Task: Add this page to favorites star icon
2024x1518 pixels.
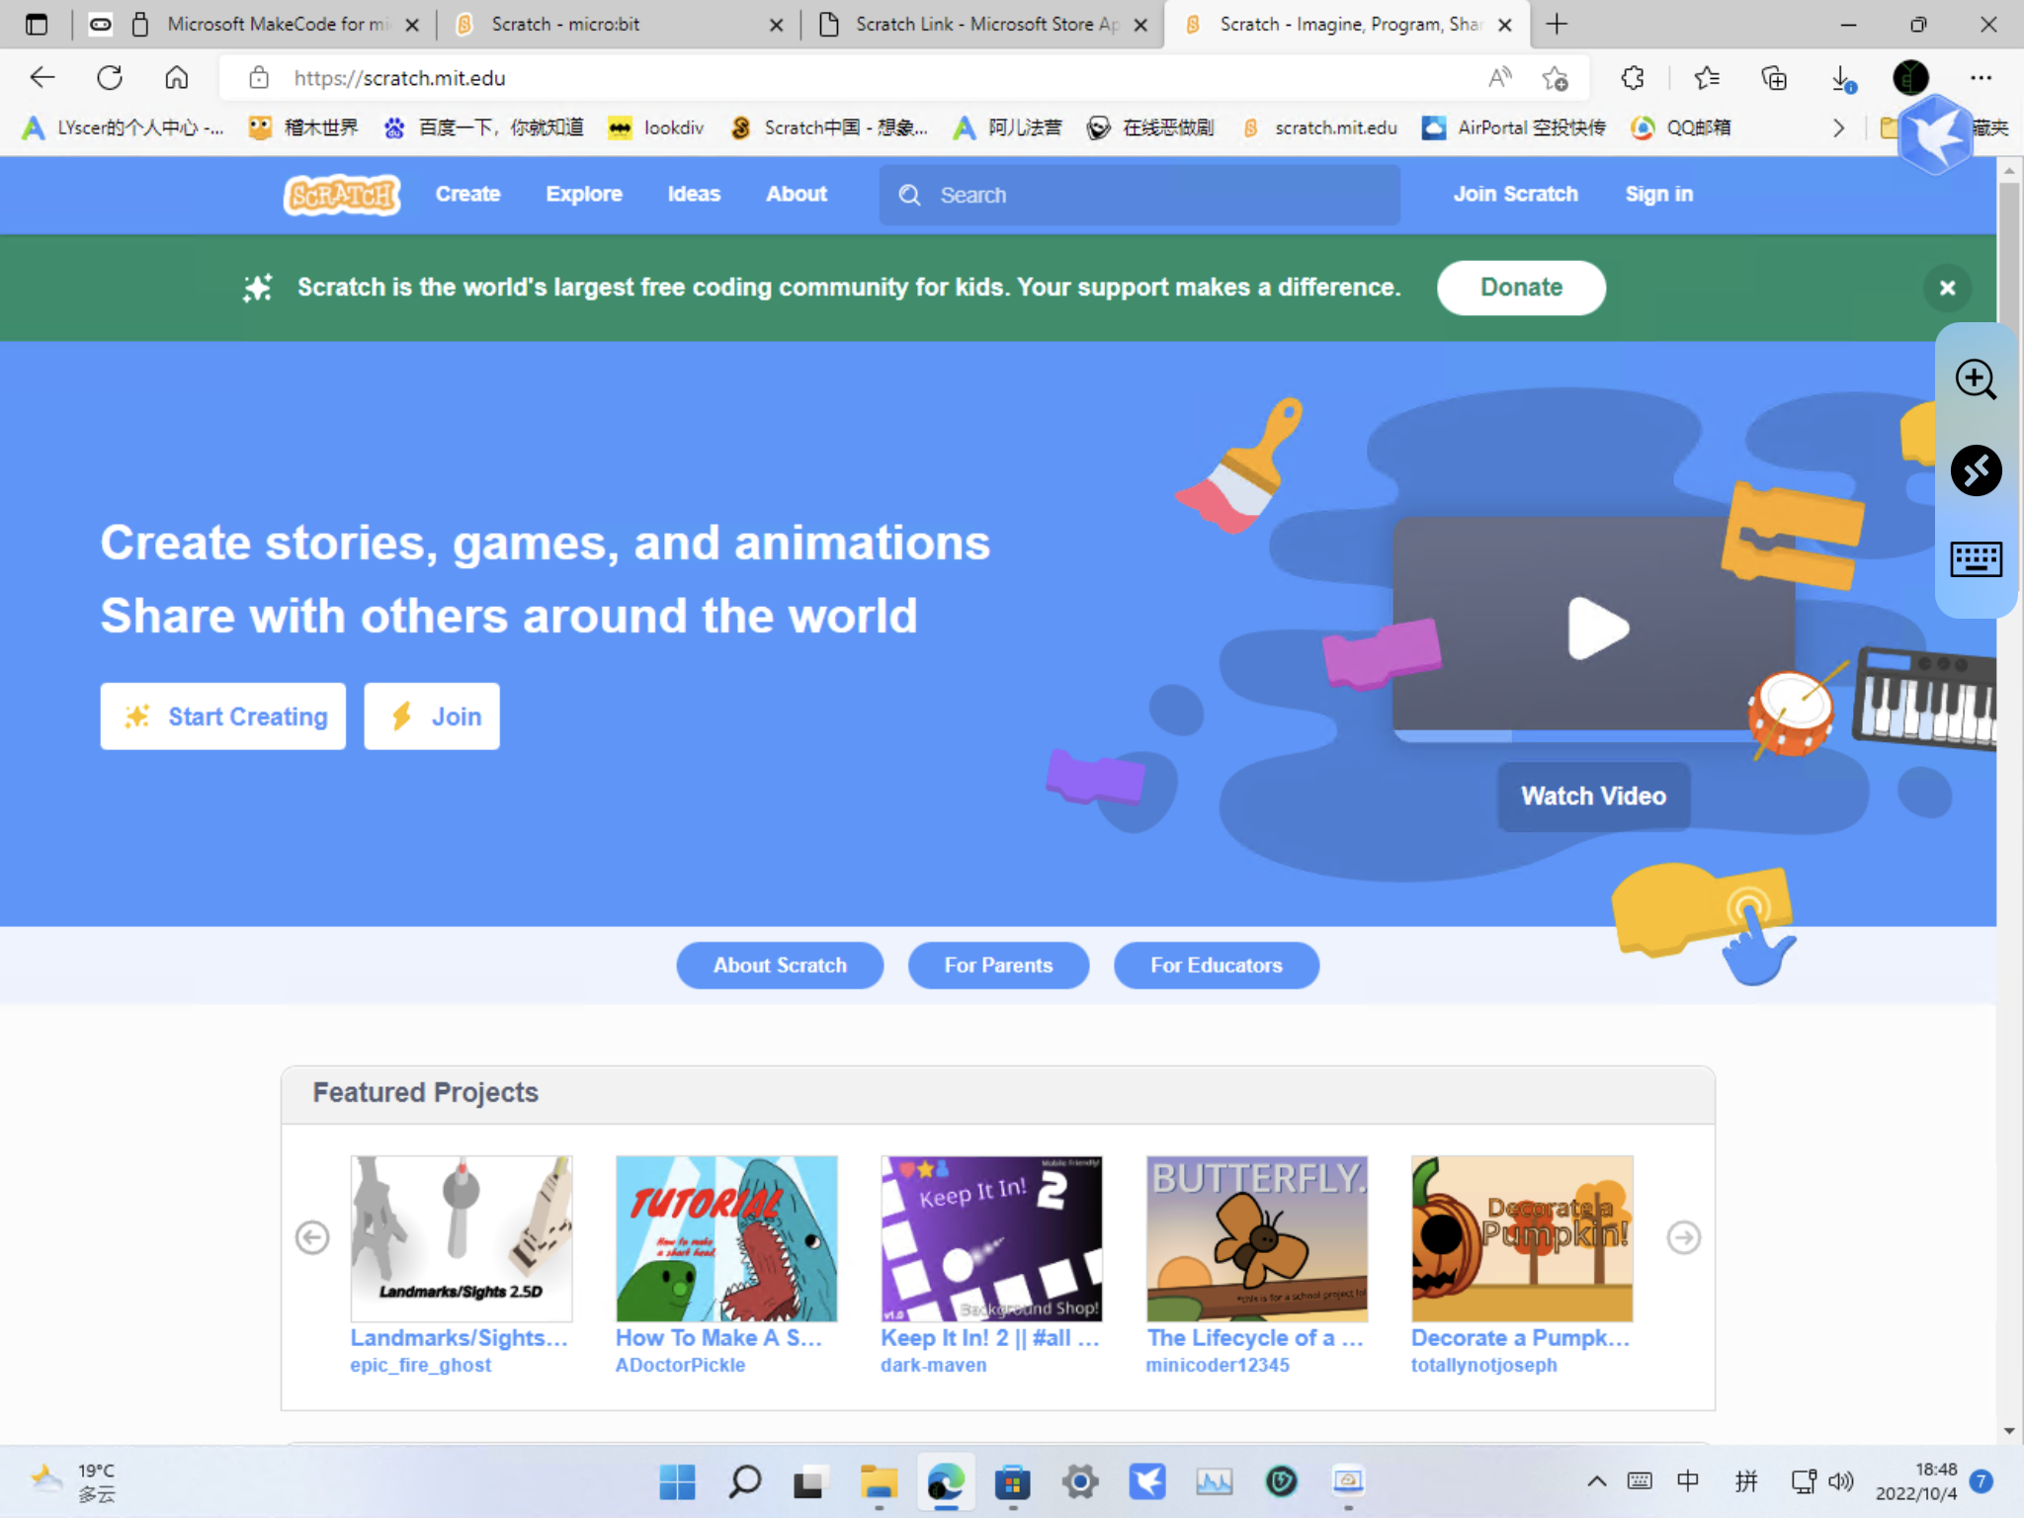Action: point(1555,78)
